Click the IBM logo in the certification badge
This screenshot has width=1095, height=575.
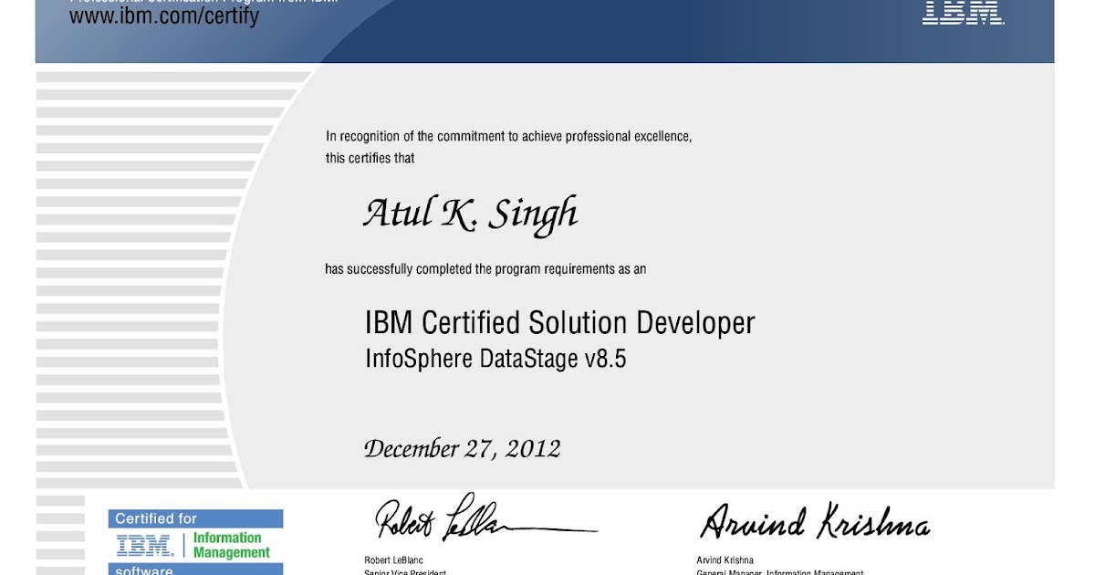[145, 546]
